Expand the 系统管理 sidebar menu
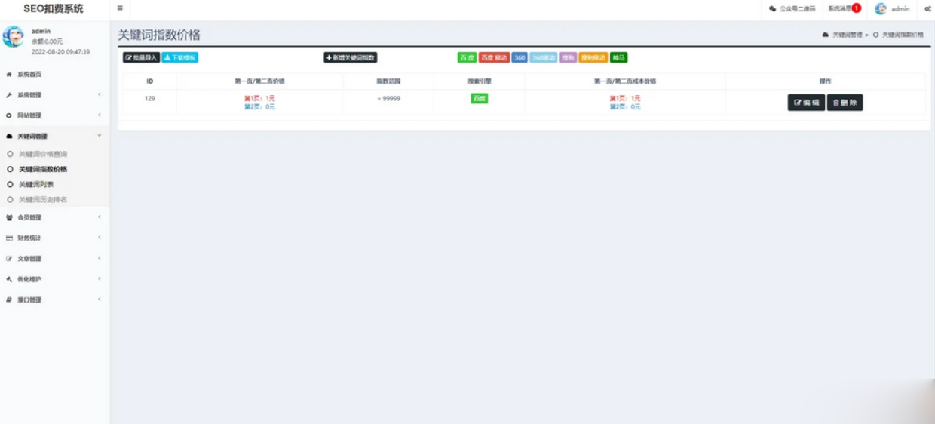Image resolution: width=935 pixels, height=424 pixels. click(x=53, y=95)
